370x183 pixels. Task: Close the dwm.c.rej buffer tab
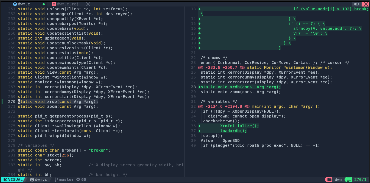coord(88,4)
